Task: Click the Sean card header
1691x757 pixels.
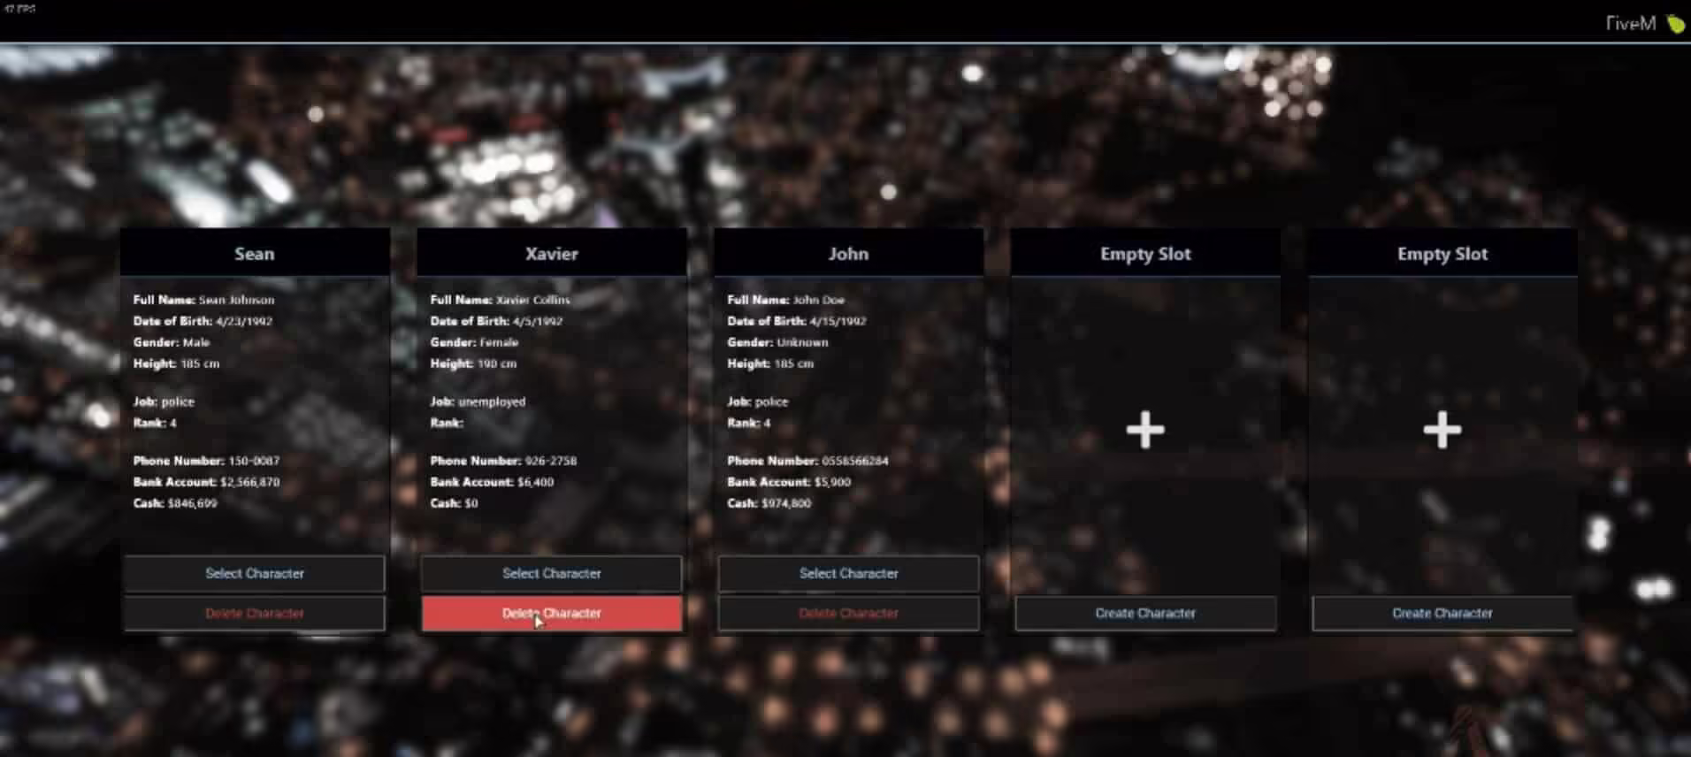Action: pos(255,253)
